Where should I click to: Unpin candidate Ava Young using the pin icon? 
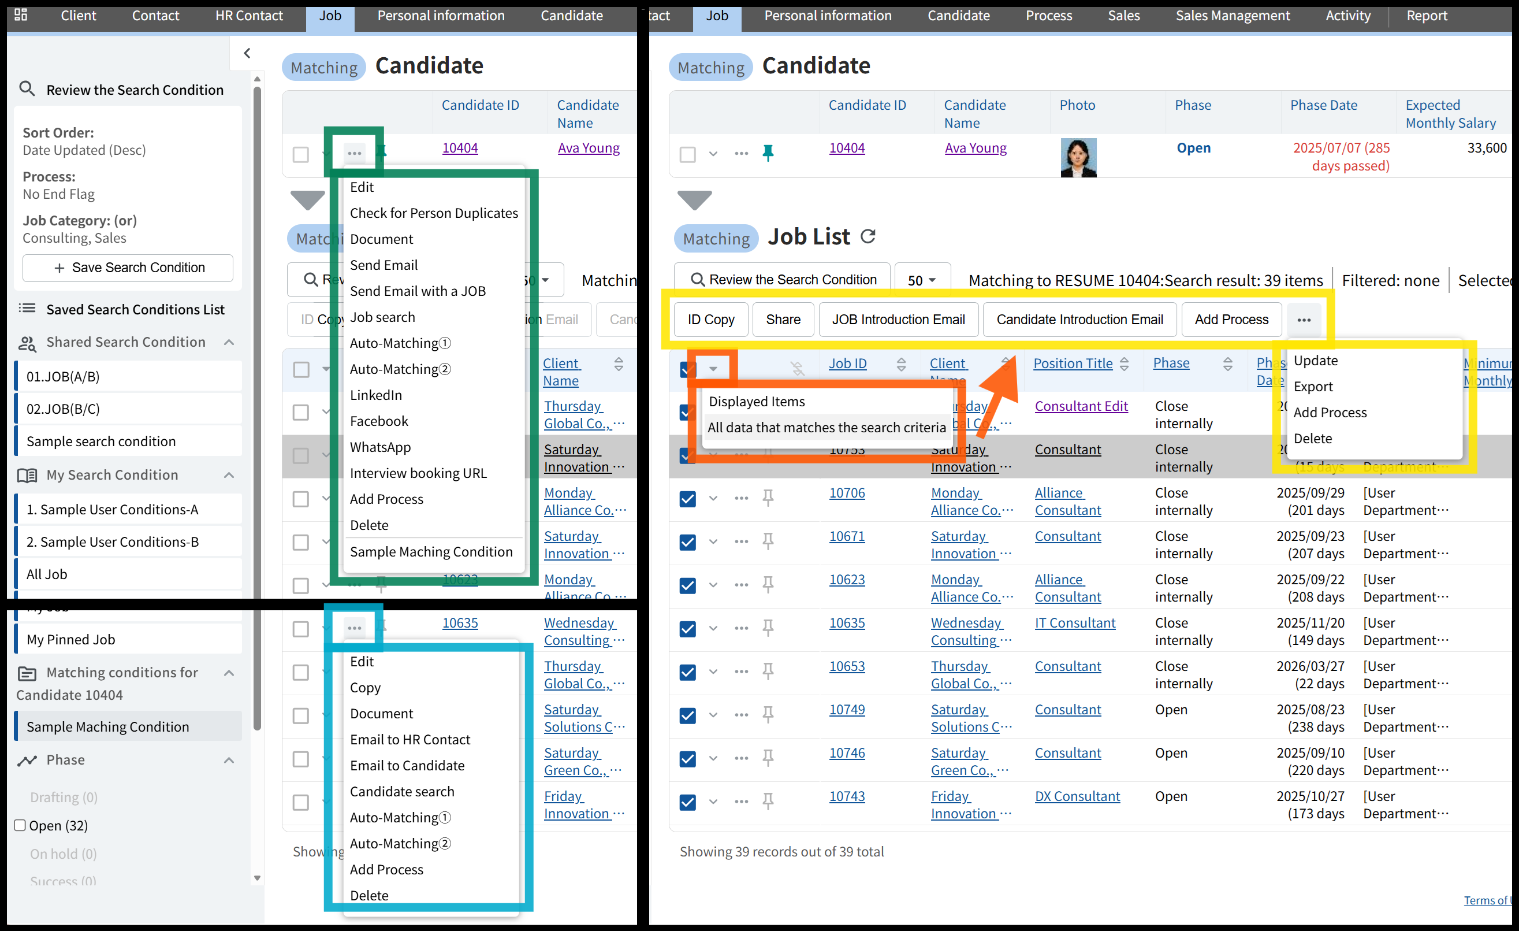[x=768, y=153]
